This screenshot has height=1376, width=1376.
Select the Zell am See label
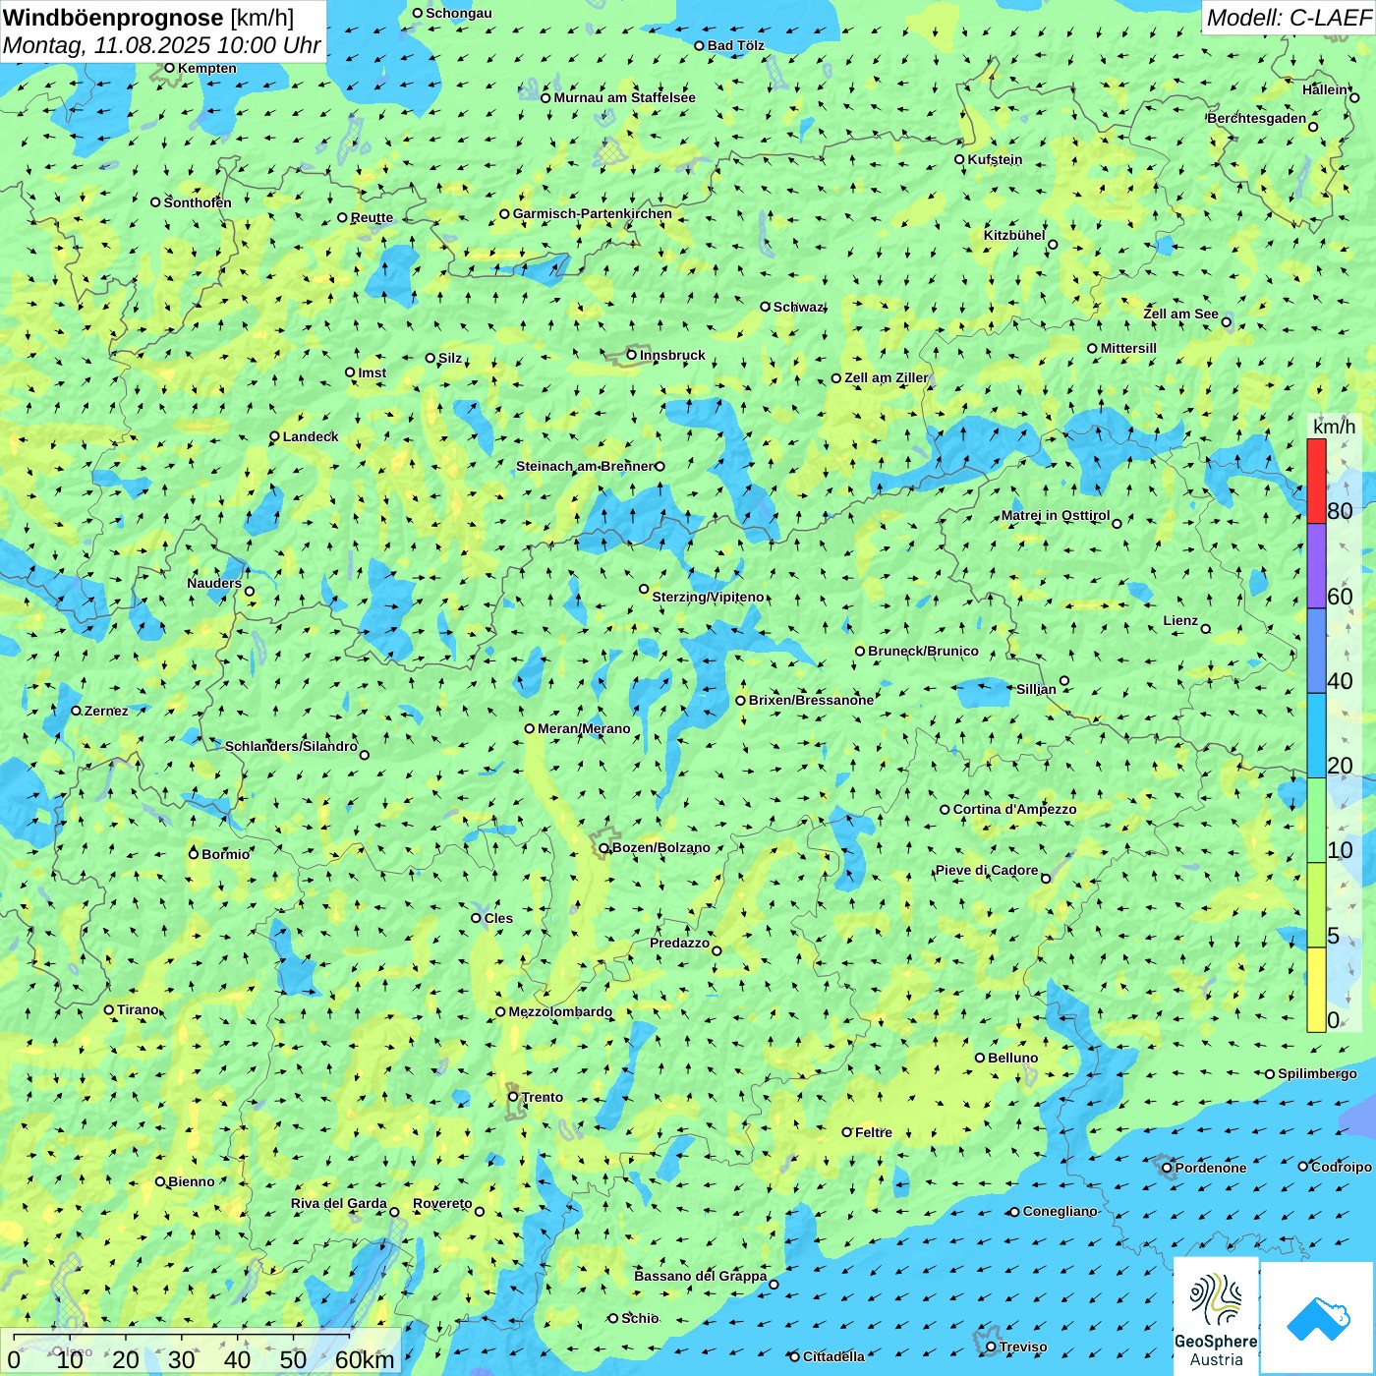tap(1180, 314)
